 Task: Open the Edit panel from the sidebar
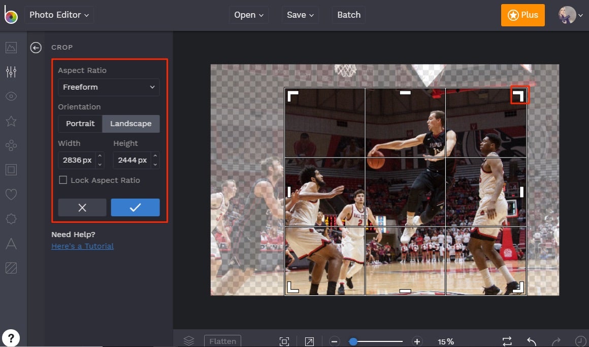click(x=11, y=48)
